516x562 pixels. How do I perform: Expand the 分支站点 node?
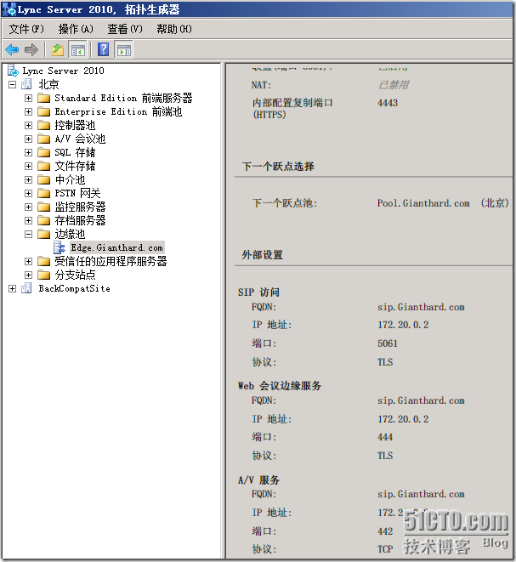(x=28, y=275)
